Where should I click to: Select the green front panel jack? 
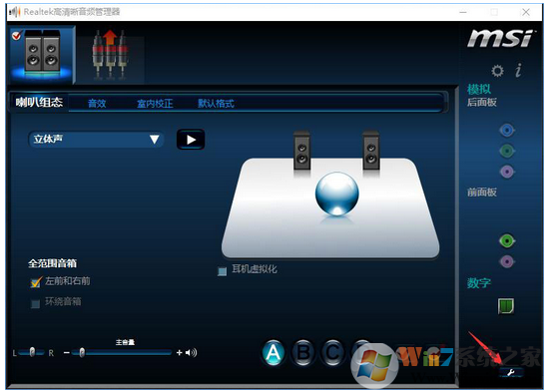coord(507,240)
